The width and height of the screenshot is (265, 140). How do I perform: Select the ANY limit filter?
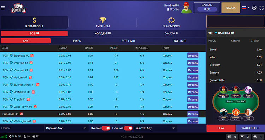click(26, 41)
